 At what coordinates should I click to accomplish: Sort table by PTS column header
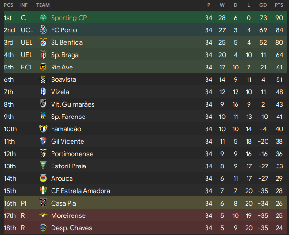pyautogui.click(x=279, y=5)
